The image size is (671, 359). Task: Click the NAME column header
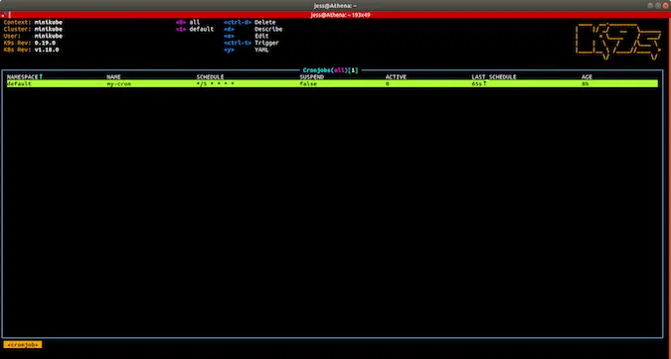(x=114, y=76)
